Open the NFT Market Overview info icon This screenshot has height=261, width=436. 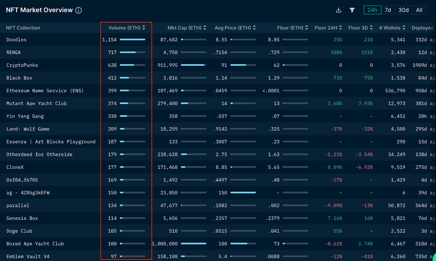point(78,10)
